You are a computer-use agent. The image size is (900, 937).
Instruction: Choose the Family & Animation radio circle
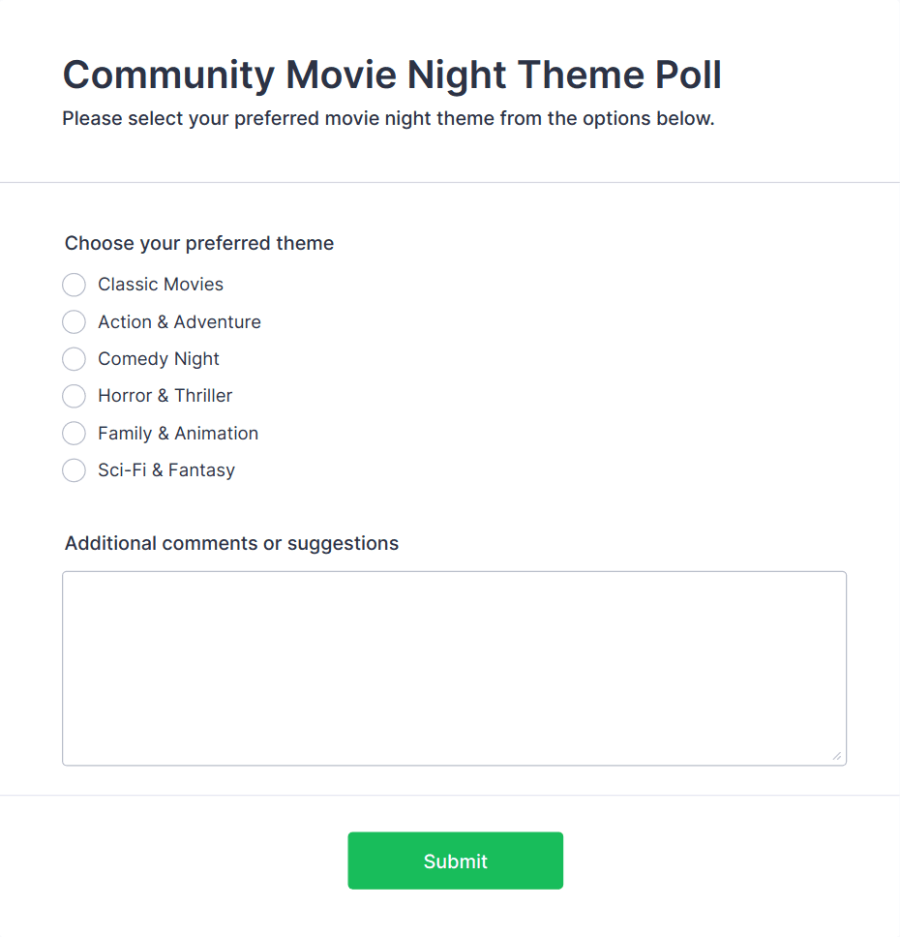[x=74, y=433]
